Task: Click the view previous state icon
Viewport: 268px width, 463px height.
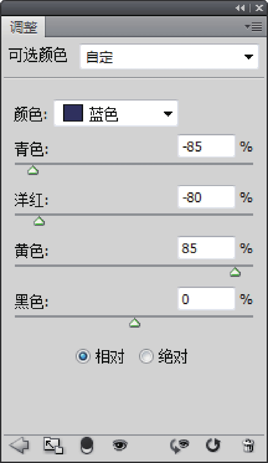Action: pyautogui.click(x=179, y=445)
